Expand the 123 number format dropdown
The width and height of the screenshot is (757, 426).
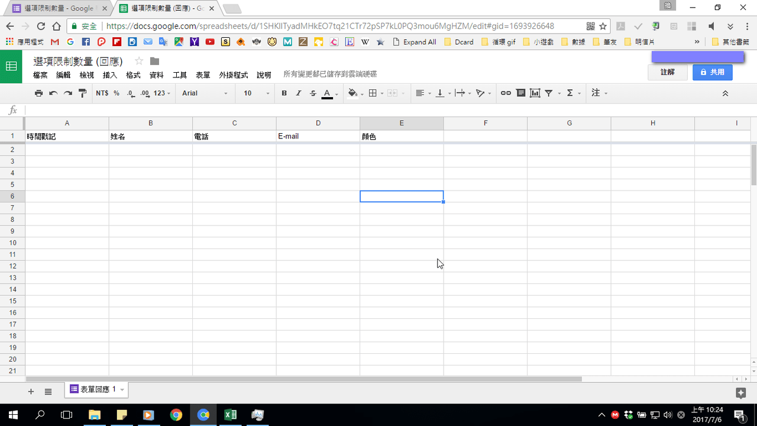click(x=161, y=93)
